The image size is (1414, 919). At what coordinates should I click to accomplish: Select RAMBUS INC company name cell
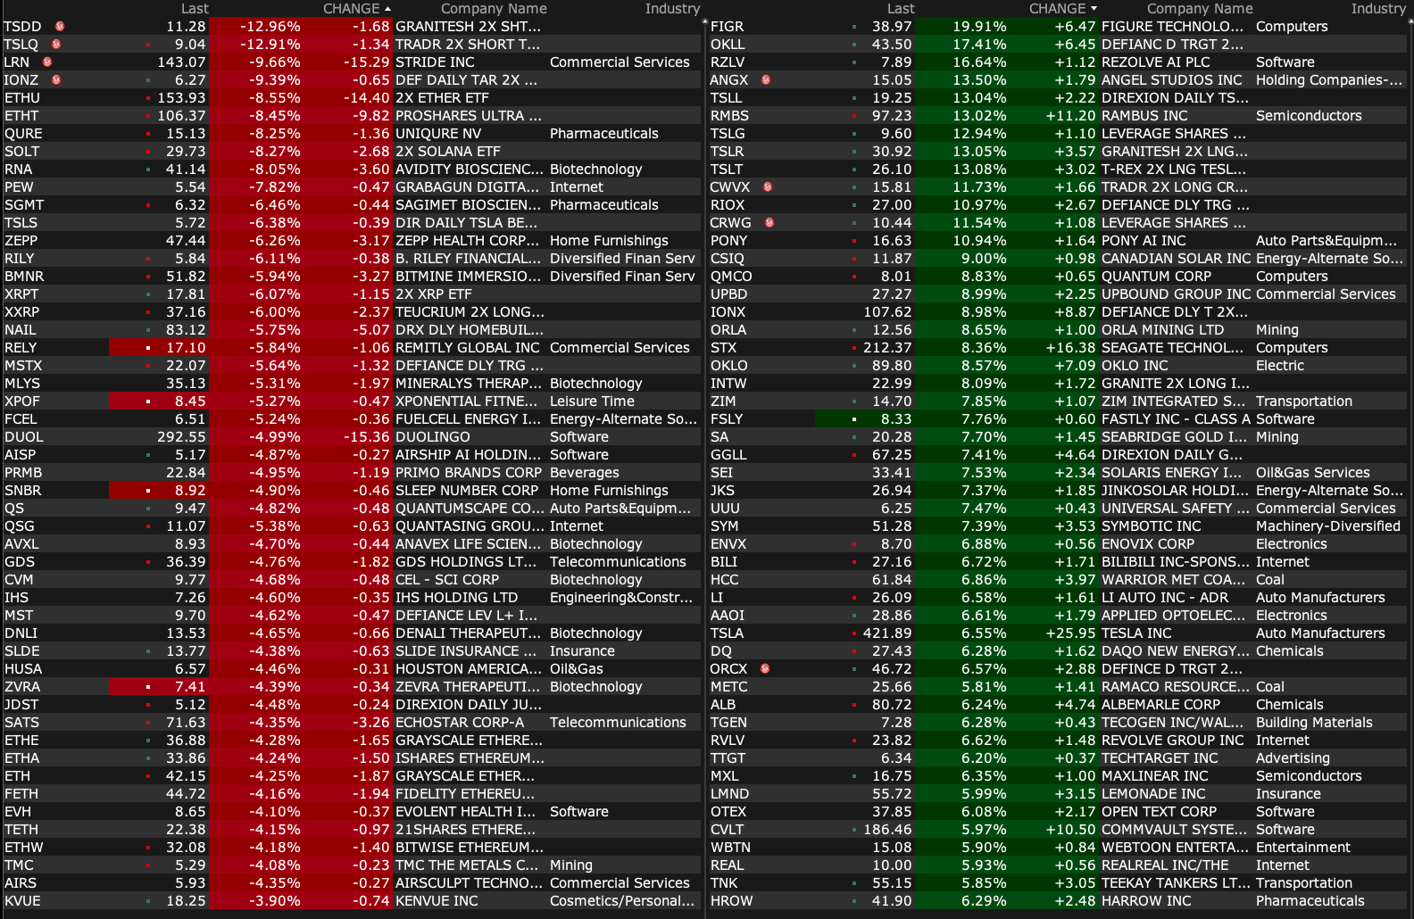tap(1144, 116)
